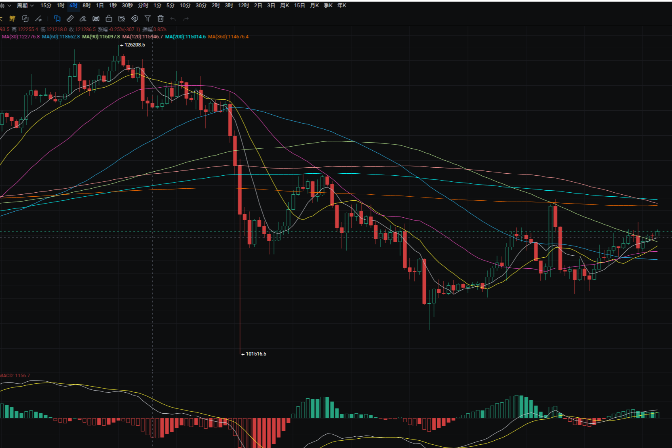The image size is (672, 448).
Task: Click the MACD indicator label
Action: pos(15,376)
